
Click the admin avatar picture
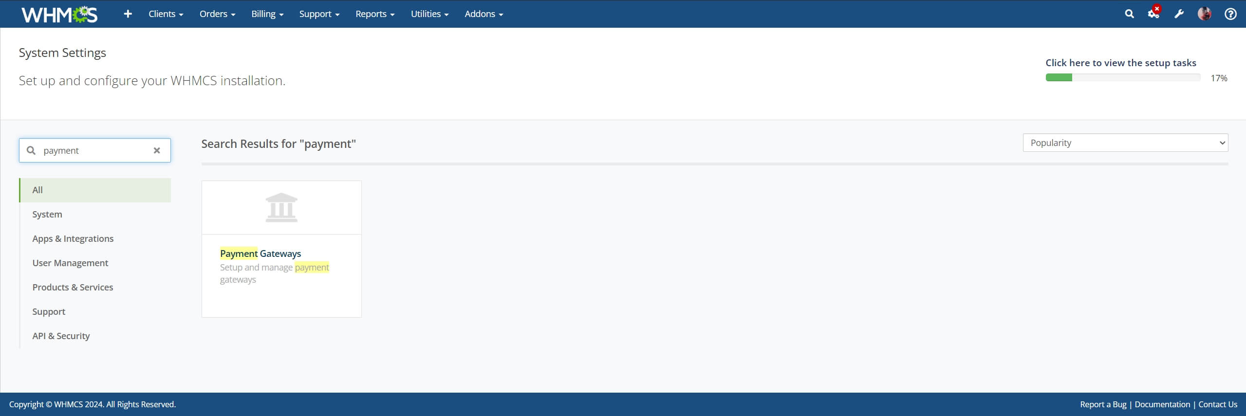pyautogui.click(x=1205, y=14)
